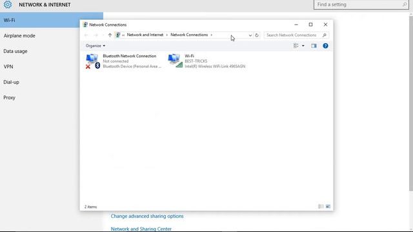Click the address bar control panel icon
The width and height of the screenshot is (413, 232).
pyautogui.click(x=117, y=35)
